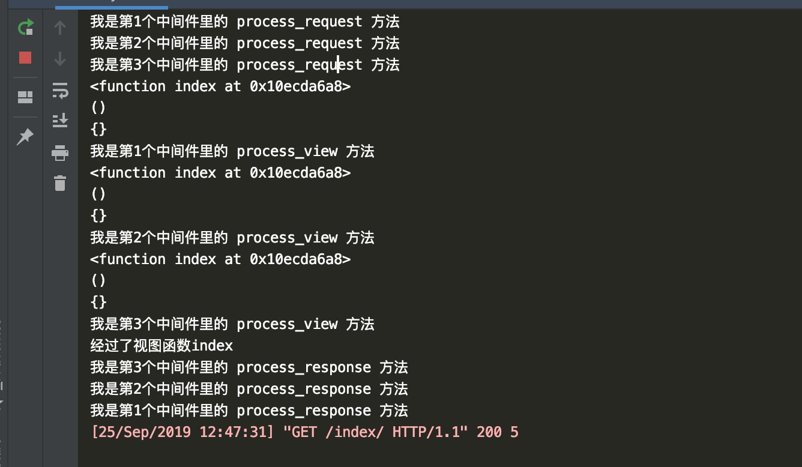This screenshot has height=467, width=802.
Task: Click the red GET /index/ HTTP log line
Action: click(x=304, y=432)
